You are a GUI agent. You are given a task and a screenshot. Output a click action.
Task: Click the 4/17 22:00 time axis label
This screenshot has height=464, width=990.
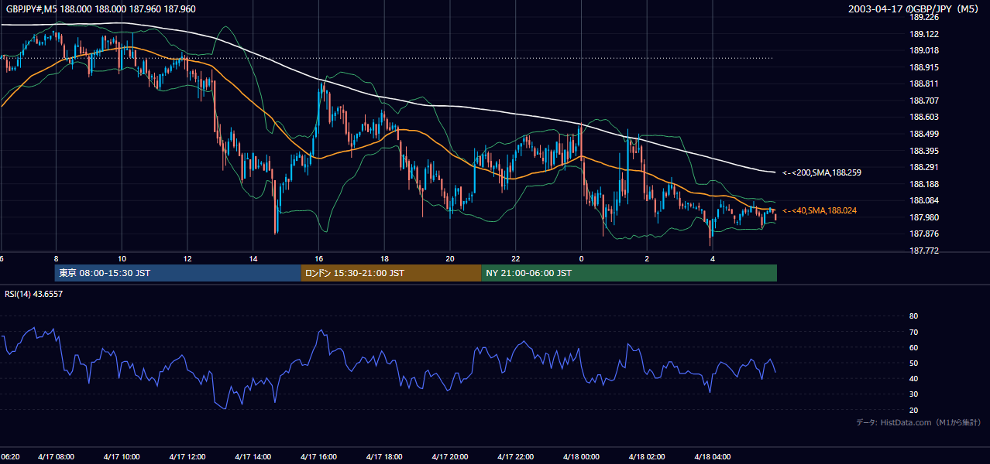tap(516, 457)
